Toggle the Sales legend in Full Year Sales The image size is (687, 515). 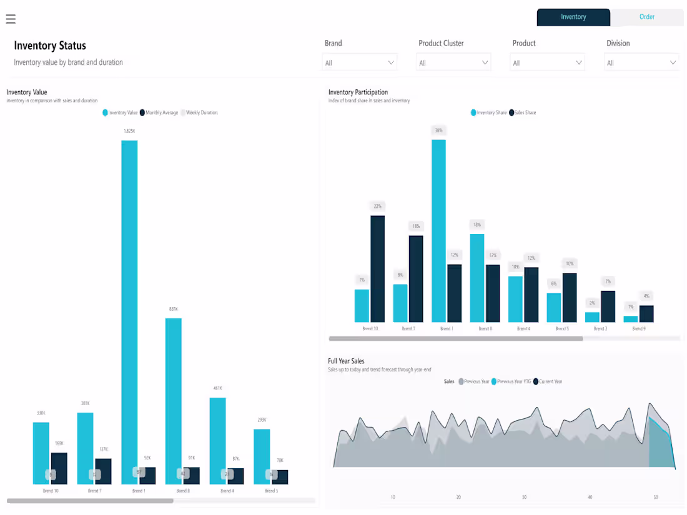pos(448,381)
